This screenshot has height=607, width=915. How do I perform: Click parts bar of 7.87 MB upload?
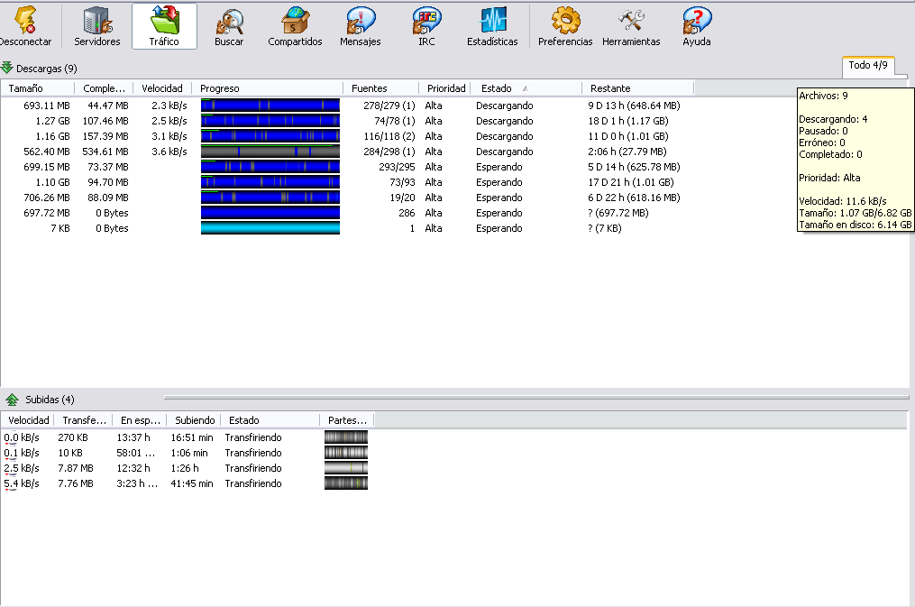coord(346,468)
